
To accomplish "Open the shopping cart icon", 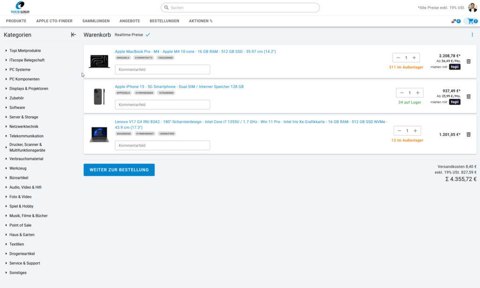I will click(472, 21).
